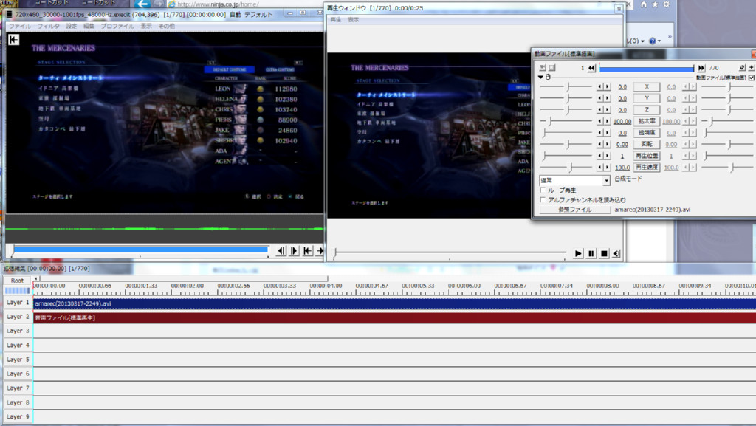Screen dimensions: 756x426
Task: Click the Z parameter button
Action: coord(647,110)
